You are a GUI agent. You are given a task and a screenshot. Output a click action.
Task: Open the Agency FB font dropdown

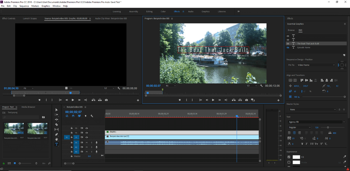point(316,122)
